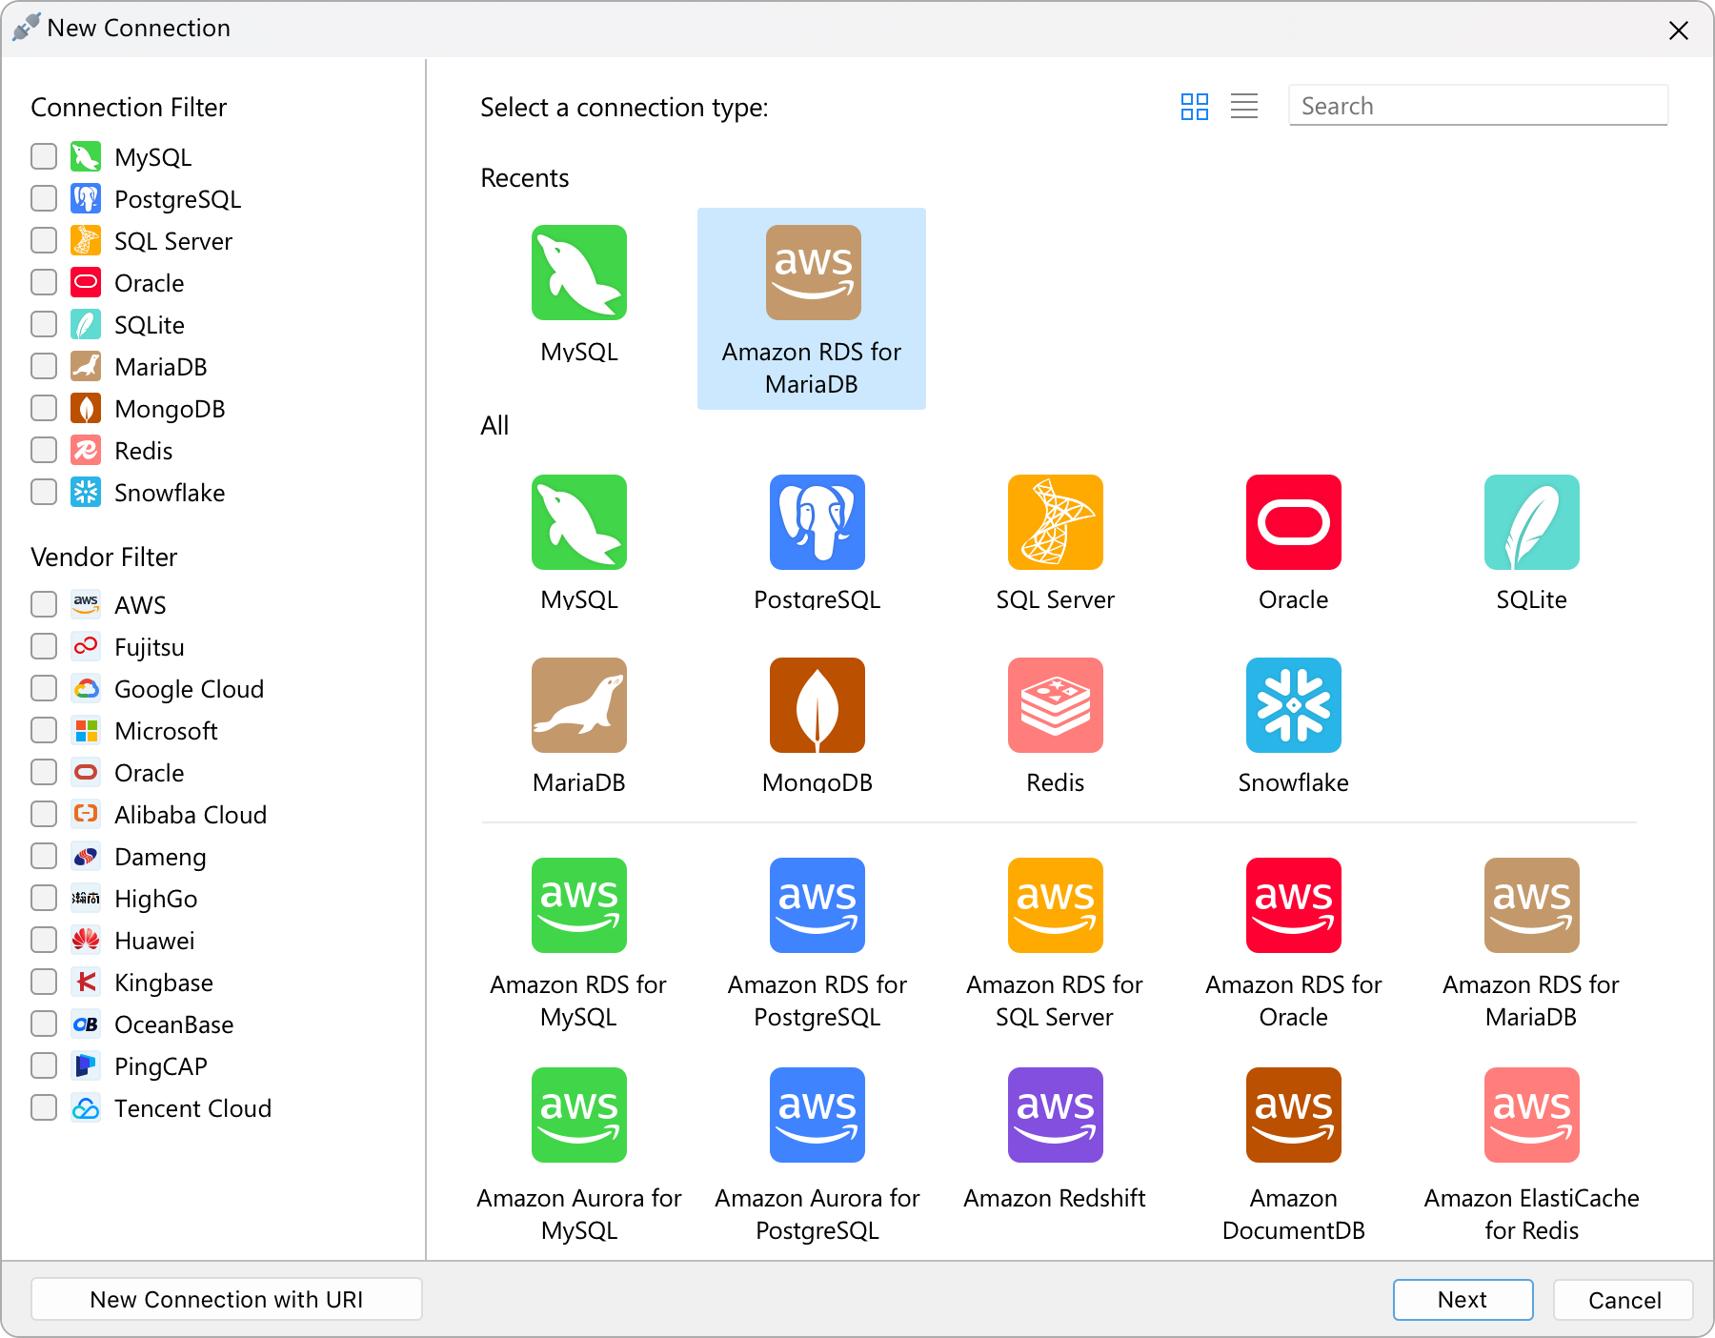This screenshot has width=1715, height=1338.
Task: Switch to list view layout
Action: [1243, 106]
